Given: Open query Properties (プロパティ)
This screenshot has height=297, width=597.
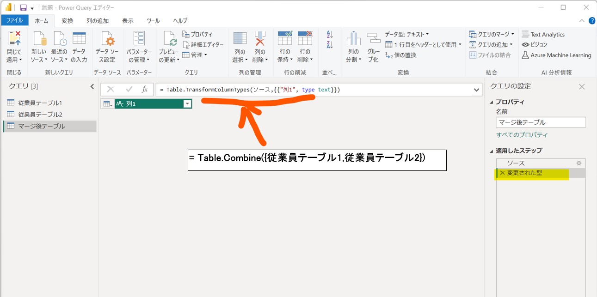Looking at the screenshot, I should tap(197, 34).
